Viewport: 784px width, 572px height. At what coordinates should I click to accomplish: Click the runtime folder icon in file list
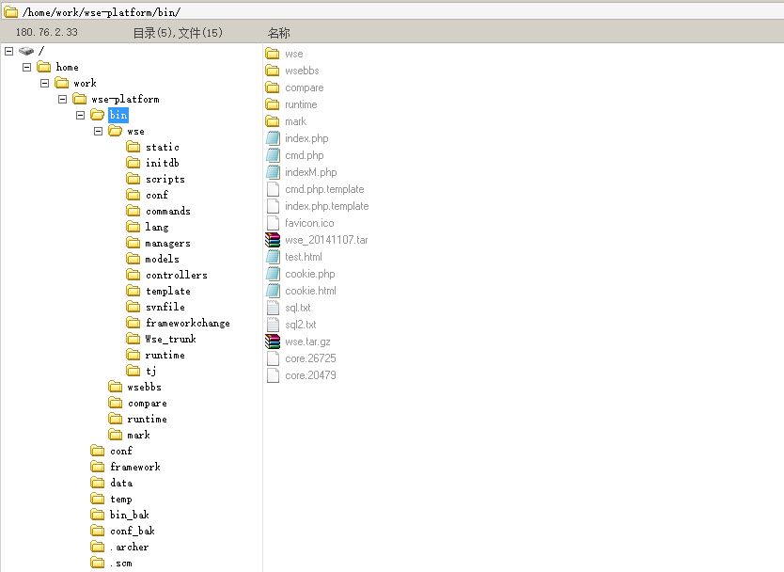point(273,104)
